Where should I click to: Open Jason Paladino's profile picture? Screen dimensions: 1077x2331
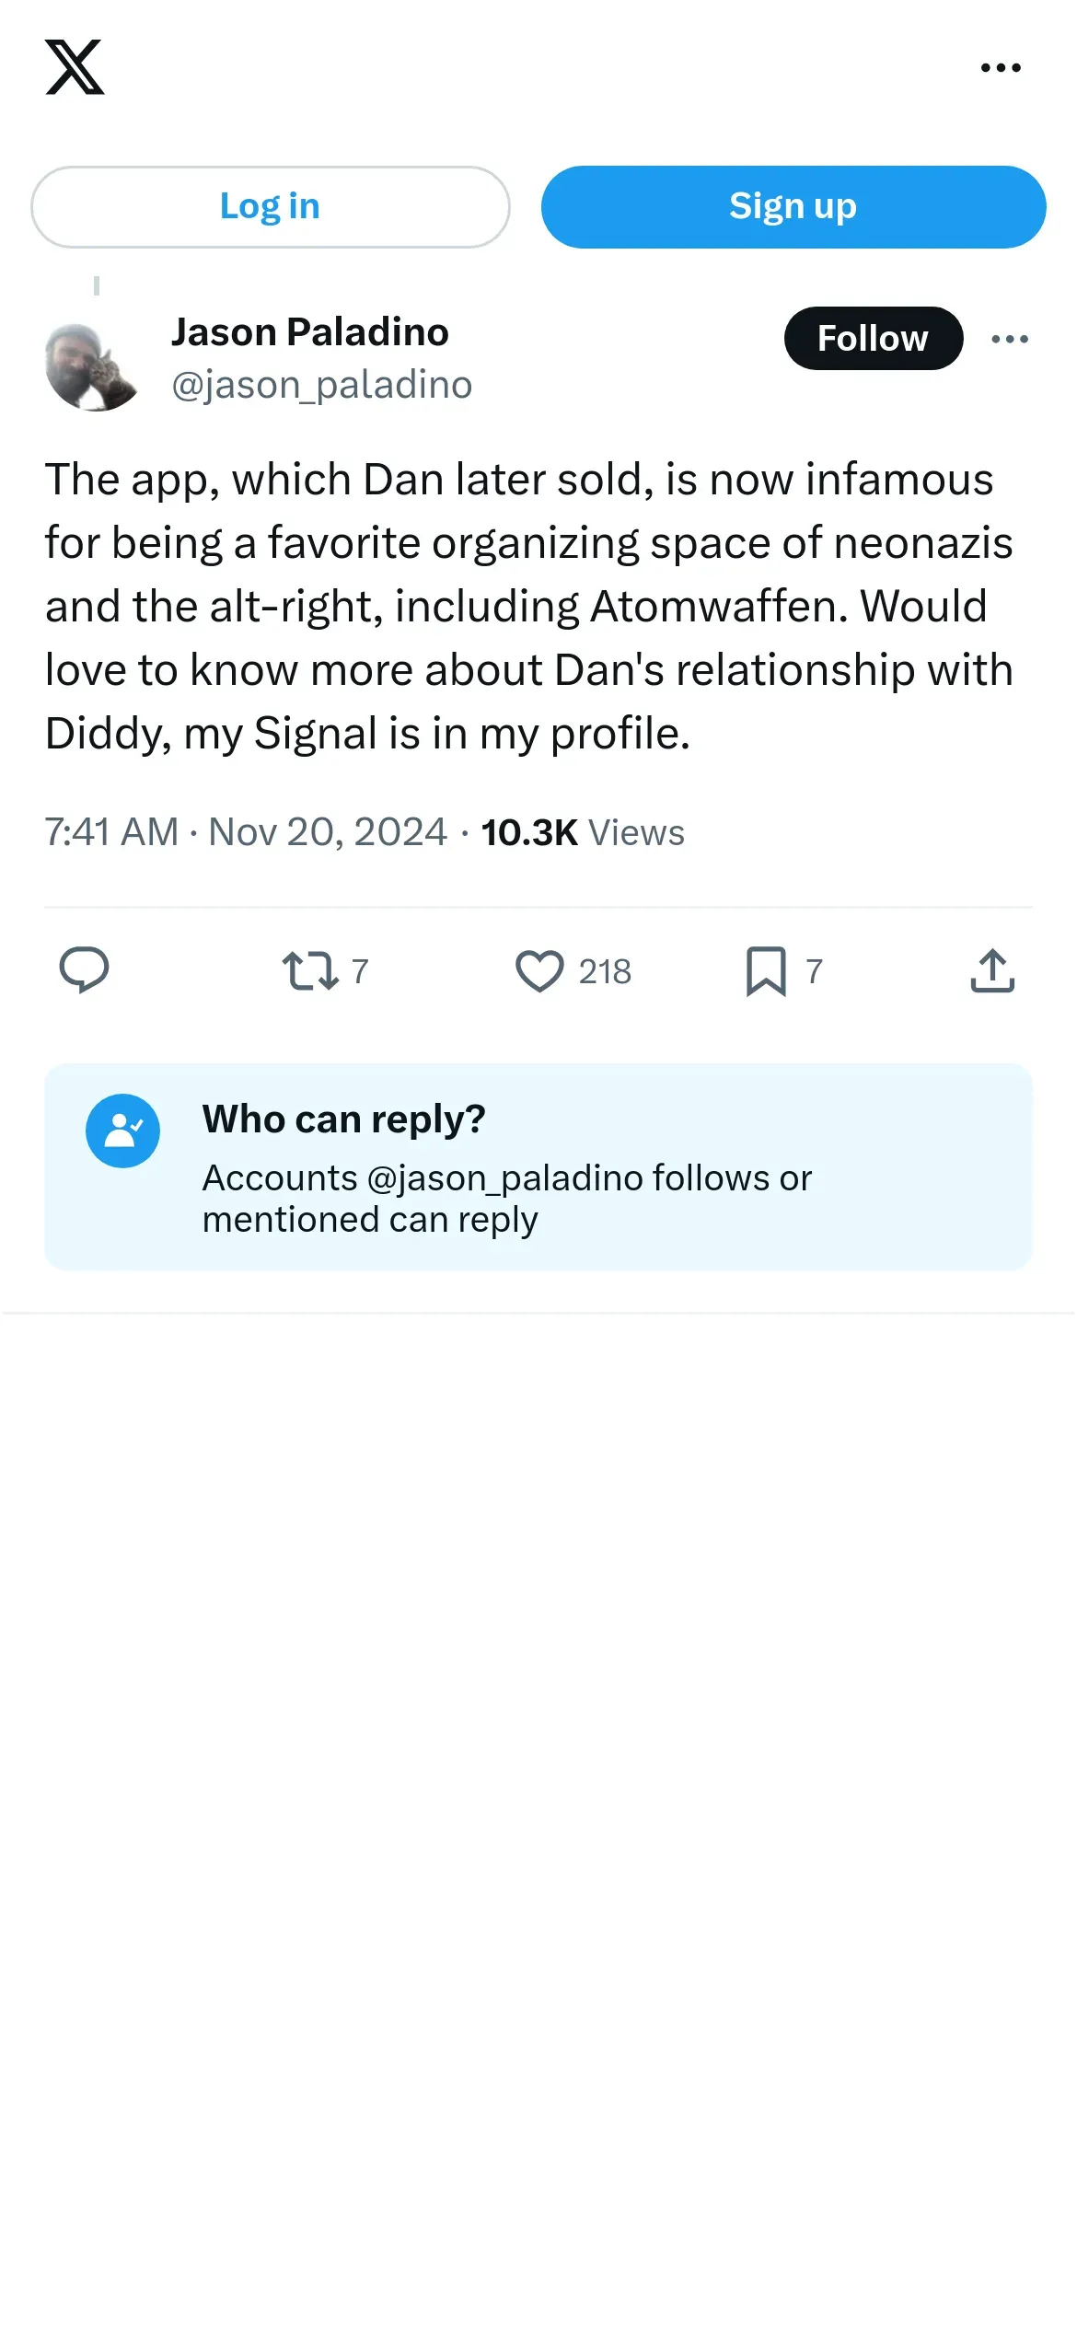pos(91,366)
